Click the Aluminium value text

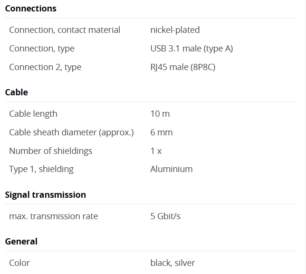click(x=172, y=169)
